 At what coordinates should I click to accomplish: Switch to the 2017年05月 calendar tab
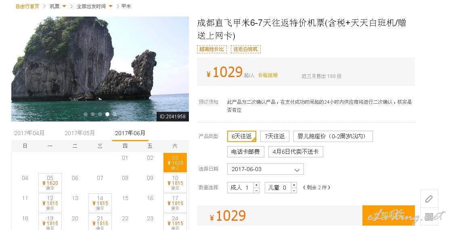(x=80, y=133)
